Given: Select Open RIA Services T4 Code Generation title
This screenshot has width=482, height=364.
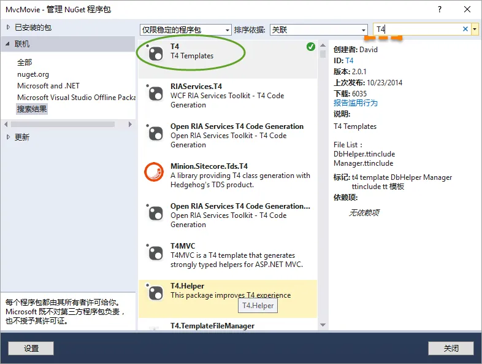Looking at the screenshot, I should click(237, 126).
